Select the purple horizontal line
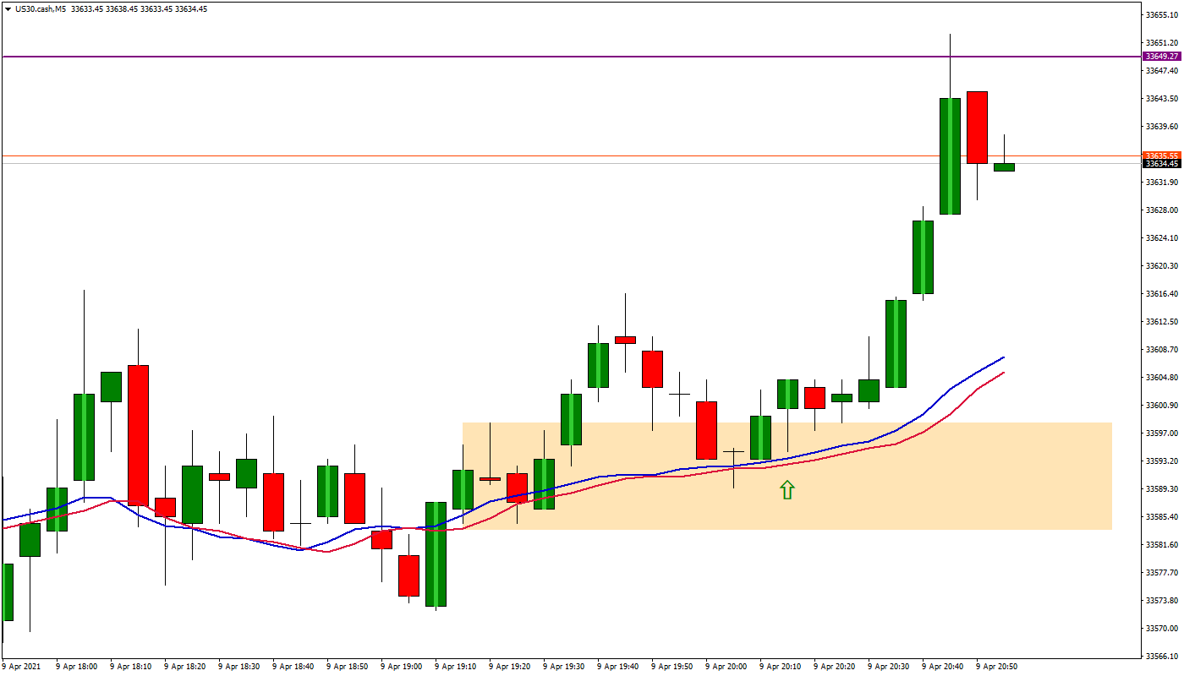Screen dimensions: 1184x676 coord(571,57)
